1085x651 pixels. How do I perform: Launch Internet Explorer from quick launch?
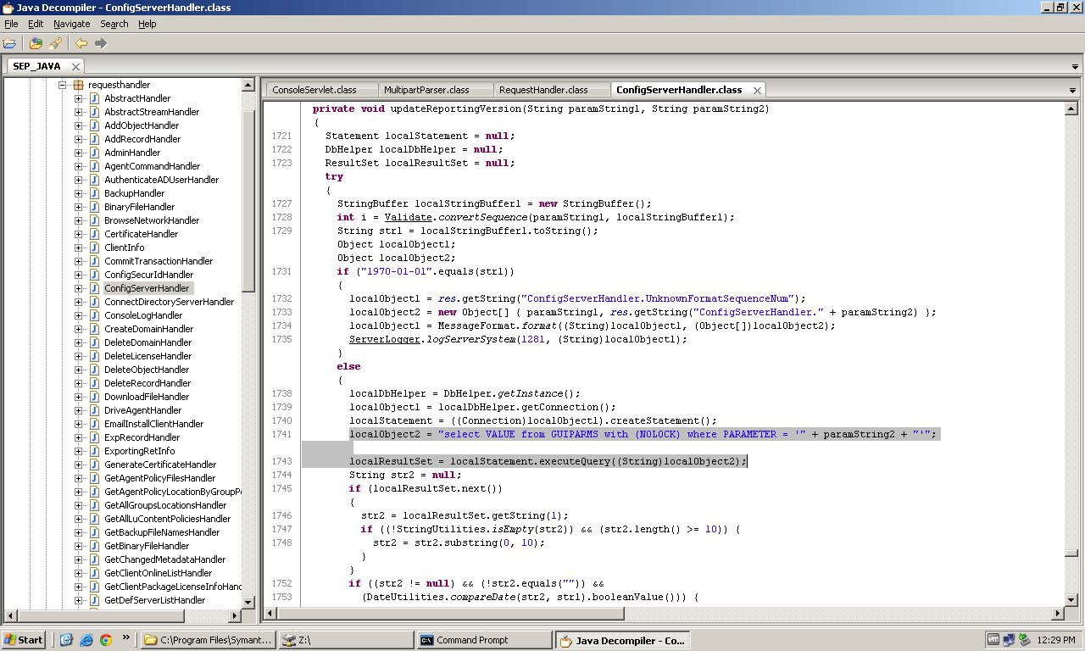coord(86,640)
